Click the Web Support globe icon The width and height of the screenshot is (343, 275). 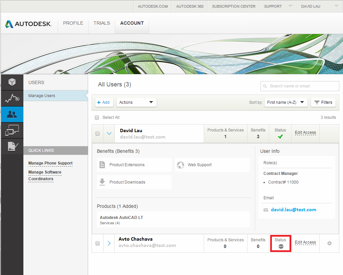(180, 165)
